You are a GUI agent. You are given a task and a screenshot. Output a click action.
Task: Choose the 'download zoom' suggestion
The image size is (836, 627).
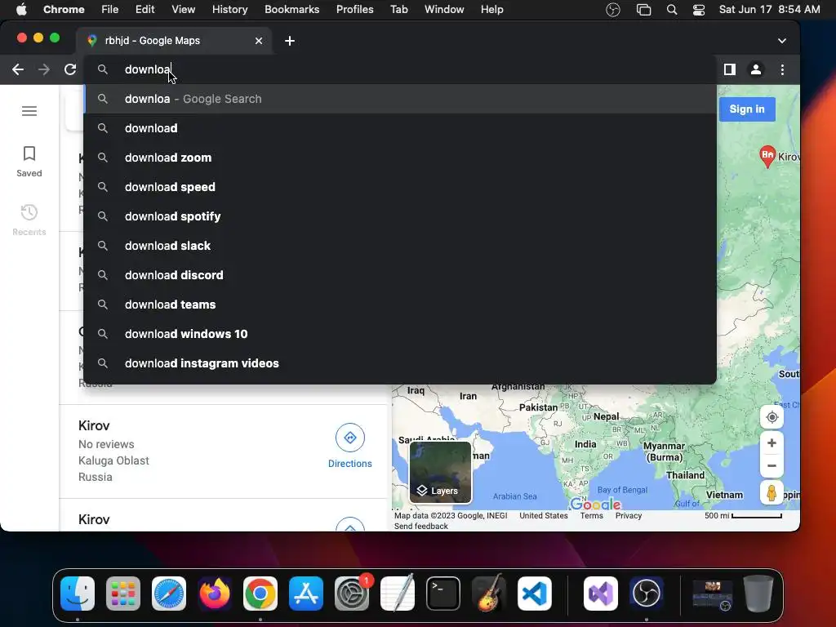pyautogui.click(x=400, y=158)
